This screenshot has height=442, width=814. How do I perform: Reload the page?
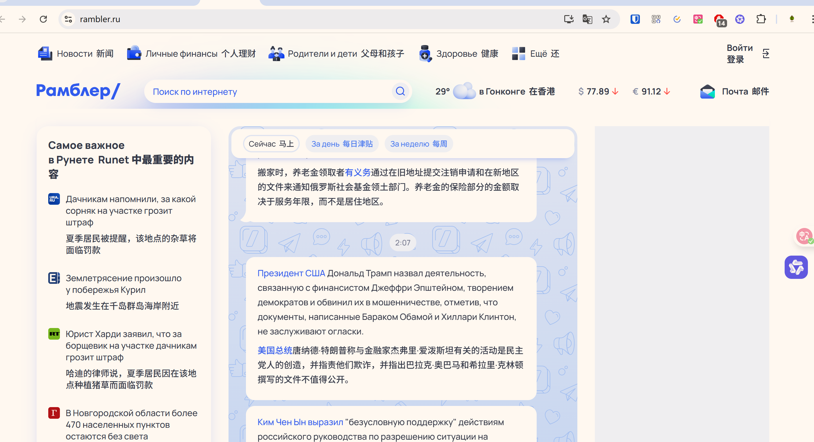coord(43,19)
